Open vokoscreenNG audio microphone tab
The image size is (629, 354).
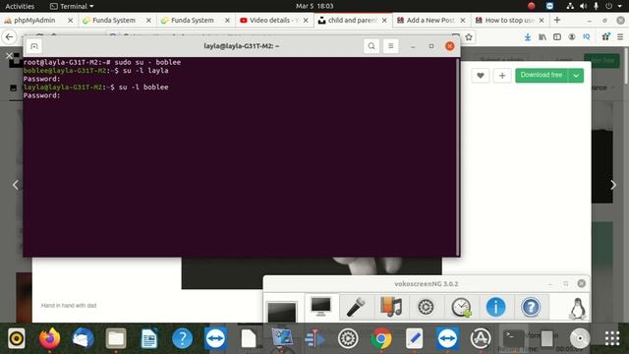pyautogui.click(x=356, y=307)
